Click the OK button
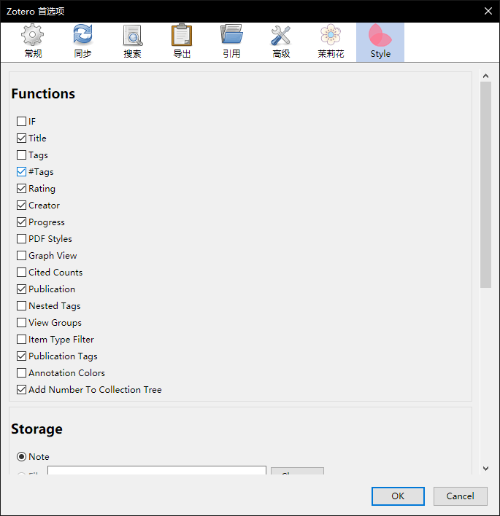 (398, 496)
